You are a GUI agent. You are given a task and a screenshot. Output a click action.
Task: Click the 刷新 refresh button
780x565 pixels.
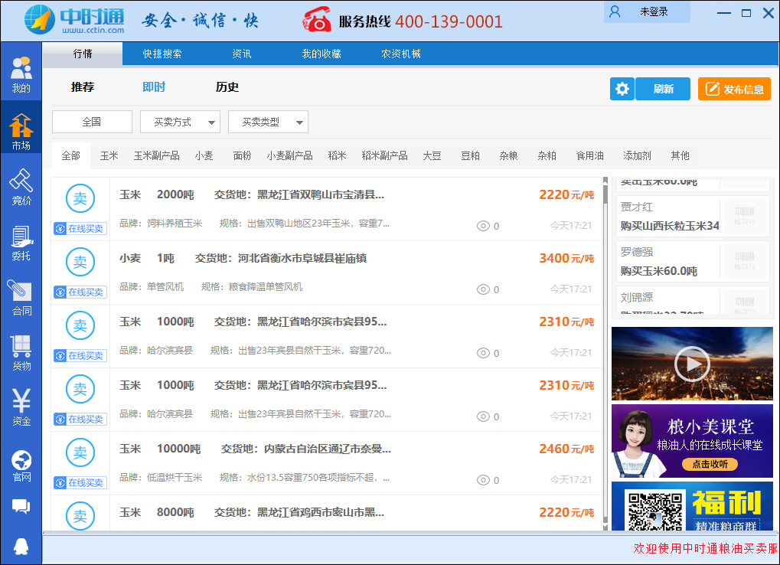663,89
